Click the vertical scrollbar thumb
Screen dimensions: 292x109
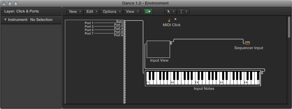(289, 27)
